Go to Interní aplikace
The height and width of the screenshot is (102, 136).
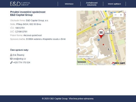click(114, 4)
